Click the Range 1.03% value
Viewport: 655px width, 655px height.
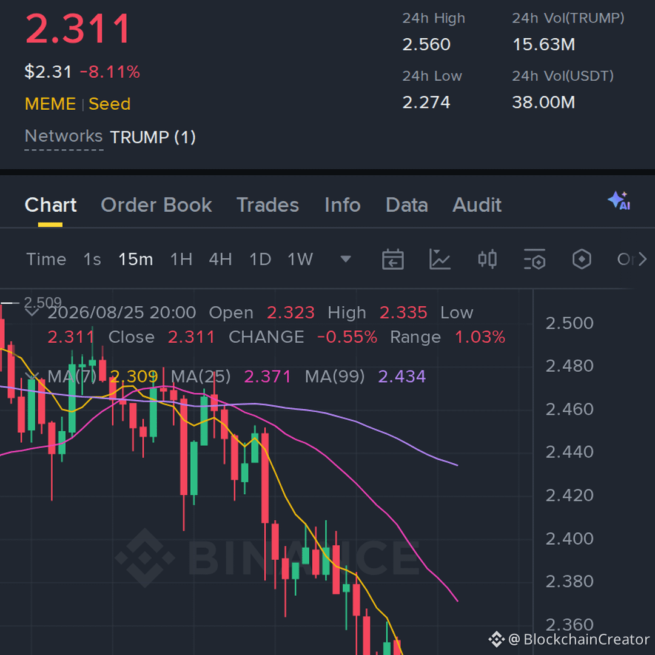point(480,337)
